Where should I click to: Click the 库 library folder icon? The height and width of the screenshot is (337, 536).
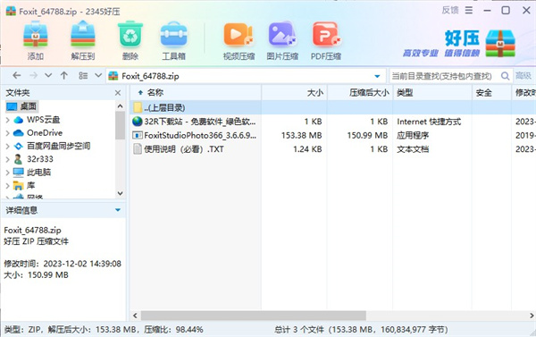tap(18, 185)
